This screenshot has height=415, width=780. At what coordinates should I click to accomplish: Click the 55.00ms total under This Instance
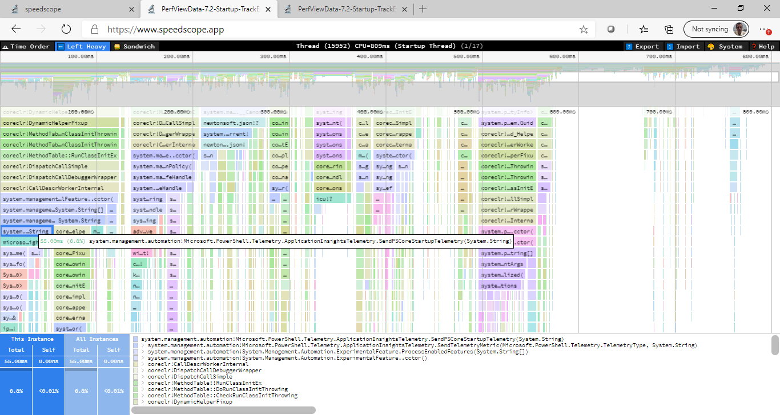(x=16, y=361)
